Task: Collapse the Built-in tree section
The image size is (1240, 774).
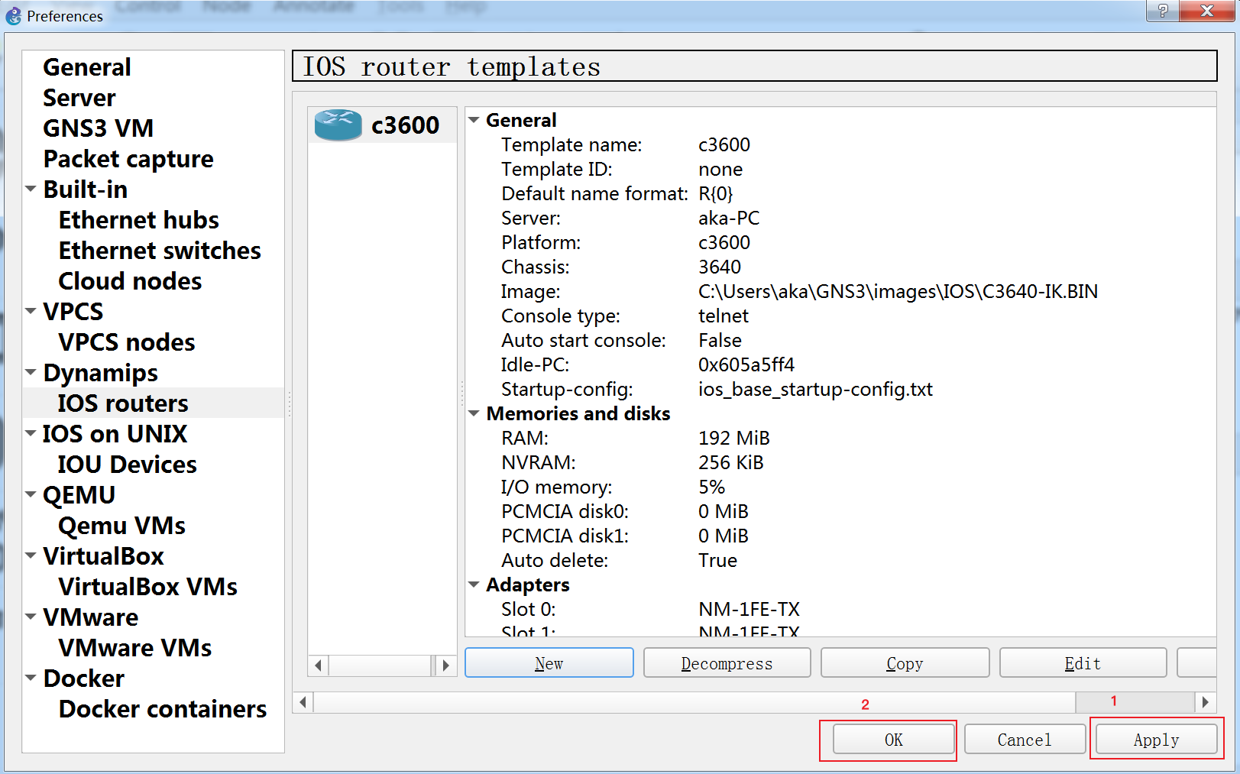Action: (x=31, y=189)
